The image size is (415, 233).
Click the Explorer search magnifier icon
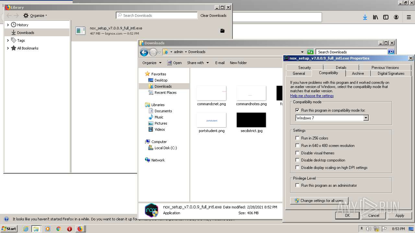391,52
